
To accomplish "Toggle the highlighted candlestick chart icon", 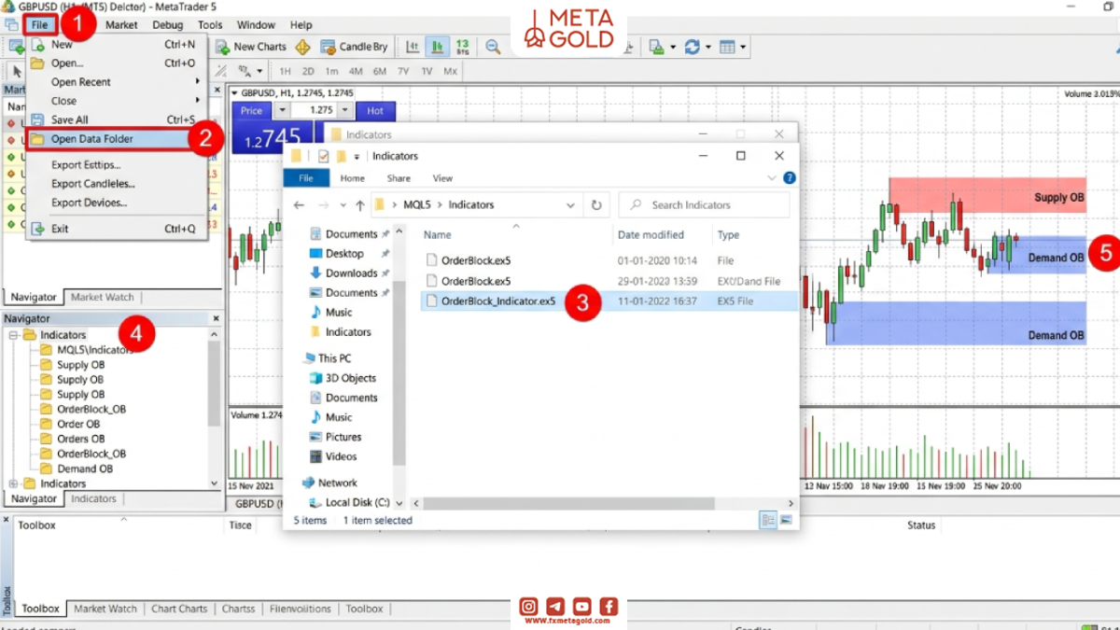I will (x=437, y=47).
